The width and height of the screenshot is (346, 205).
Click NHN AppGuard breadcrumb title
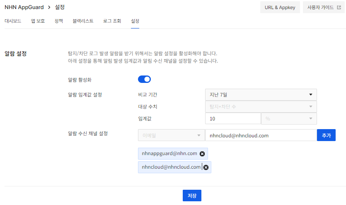coord(24,7)
